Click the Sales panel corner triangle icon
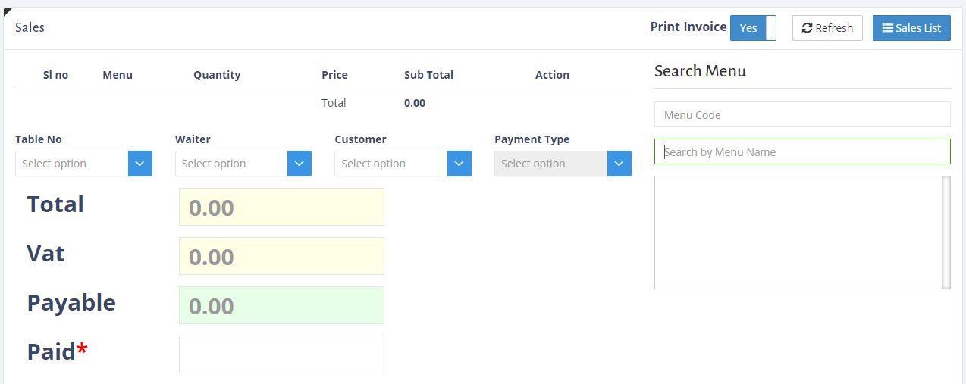The width and height of the screenshot is (966, 384). (x=8, y=11)
